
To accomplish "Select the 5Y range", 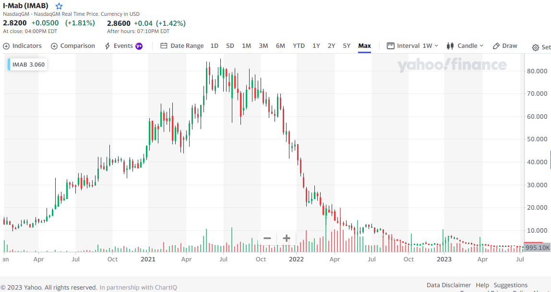I will 347,46.
